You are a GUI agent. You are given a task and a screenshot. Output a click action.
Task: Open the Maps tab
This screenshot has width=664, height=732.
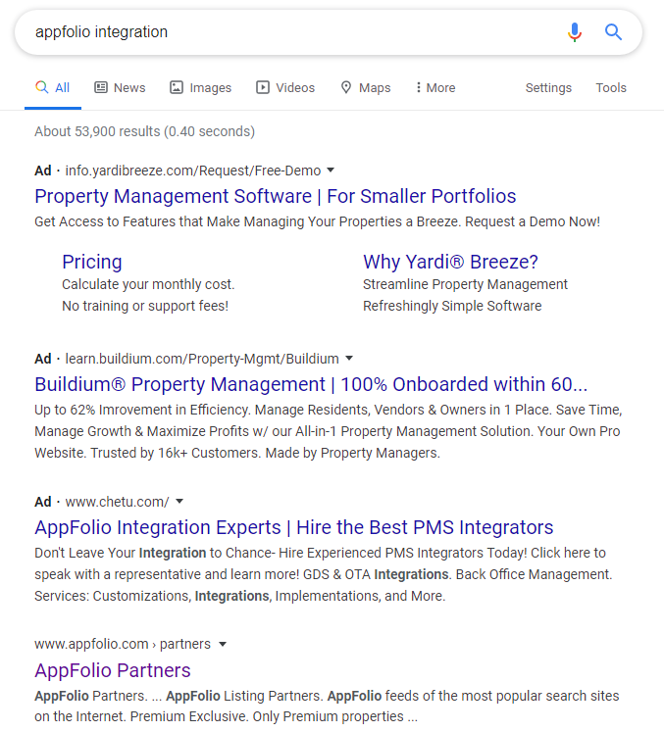tap(365, 88)
